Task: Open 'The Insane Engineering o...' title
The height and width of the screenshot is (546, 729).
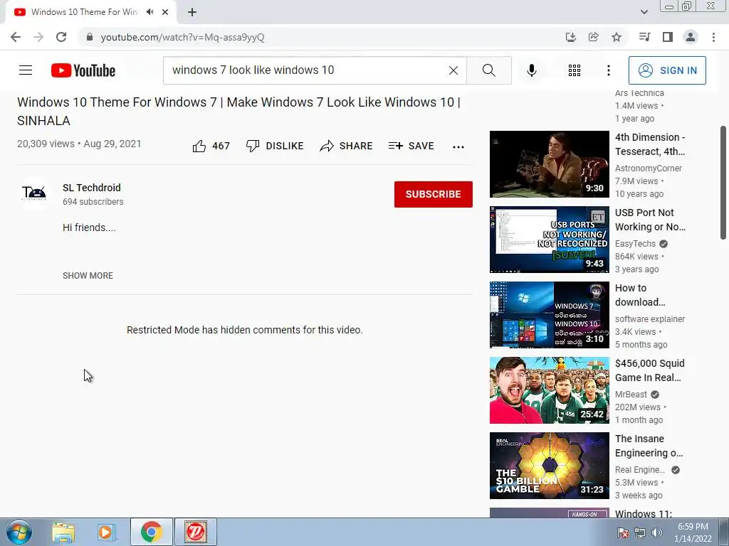Action: 649,446
